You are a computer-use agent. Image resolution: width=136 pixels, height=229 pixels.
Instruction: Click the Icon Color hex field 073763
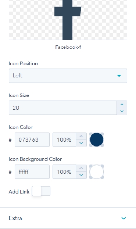click(x=32, y=140)
